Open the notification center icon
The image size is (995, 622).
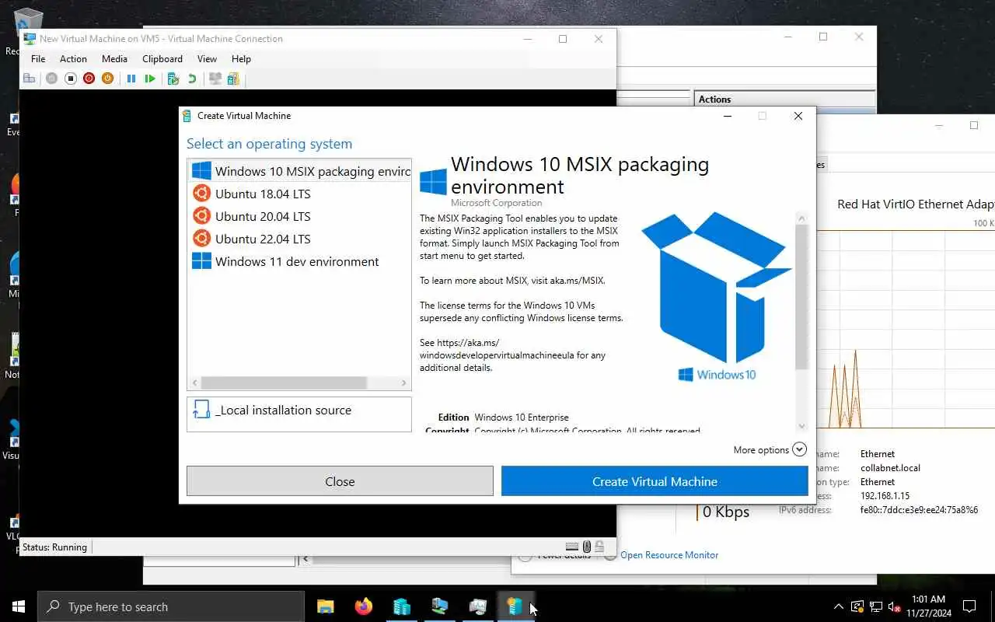click(x=969, y=606)
